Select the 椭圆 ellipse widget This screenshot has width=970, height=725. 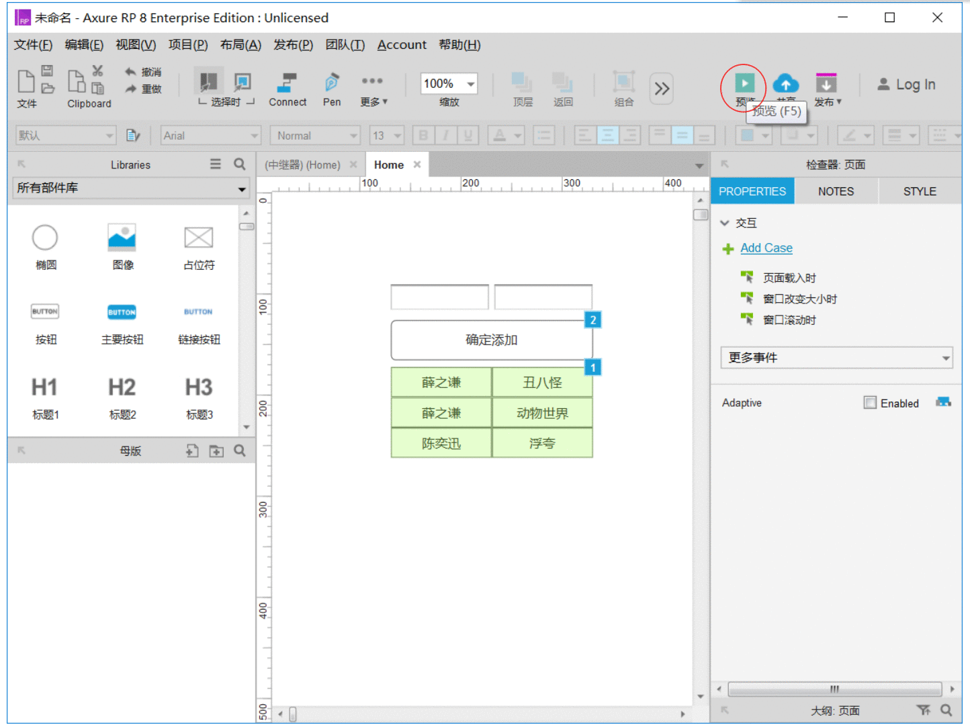click(45, 248)
